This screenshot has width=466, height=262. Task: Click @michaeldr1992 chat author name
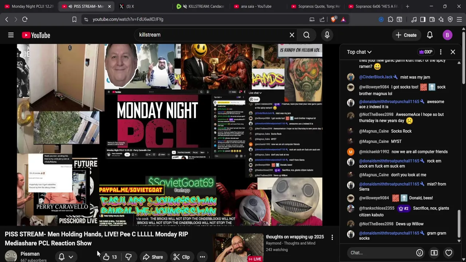(x=374, y=152)
